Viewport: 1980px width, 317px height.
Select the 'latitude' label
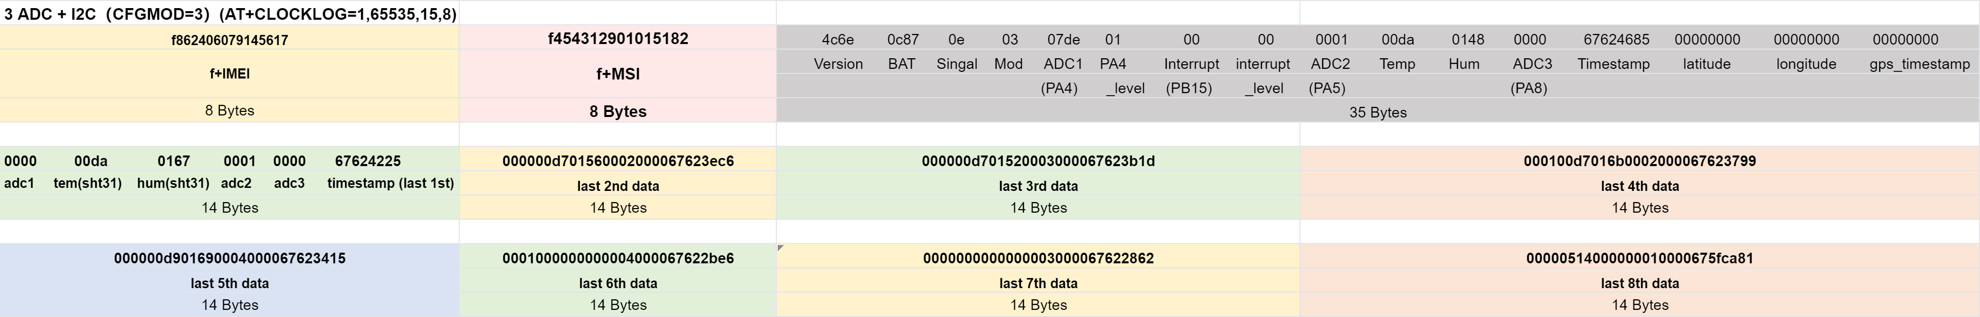click(x=1707, y=64)
